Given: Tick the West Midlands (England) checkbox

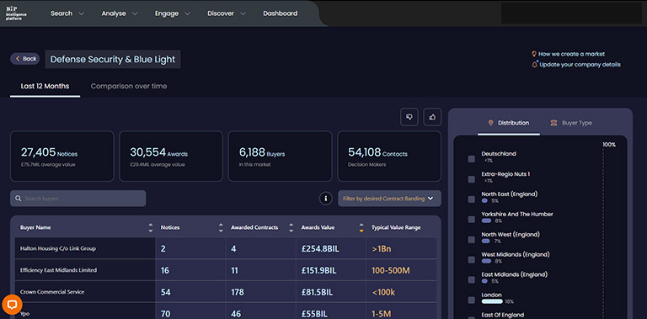Looking at the screenshot, I should (x=471, y=259).
